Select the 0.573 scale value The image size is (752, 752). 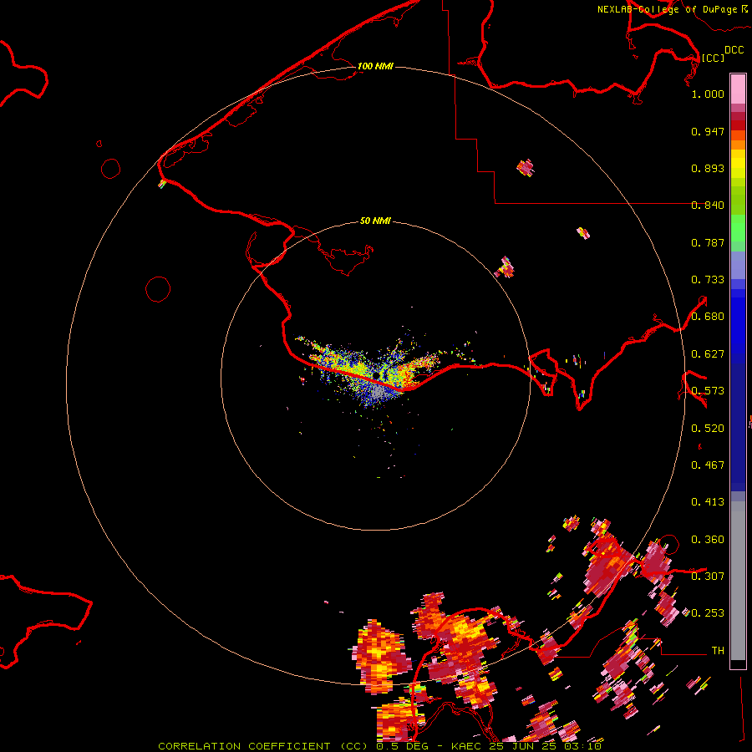tap(708, 391)
